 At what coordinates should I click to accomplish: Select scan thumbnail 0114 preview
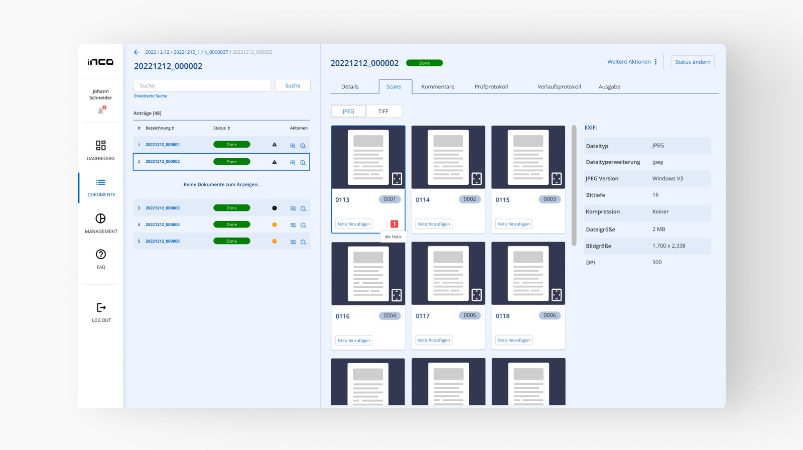click(448, 157)
